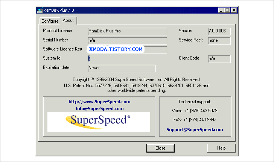Click the Serial Number field

coord(127,41)
